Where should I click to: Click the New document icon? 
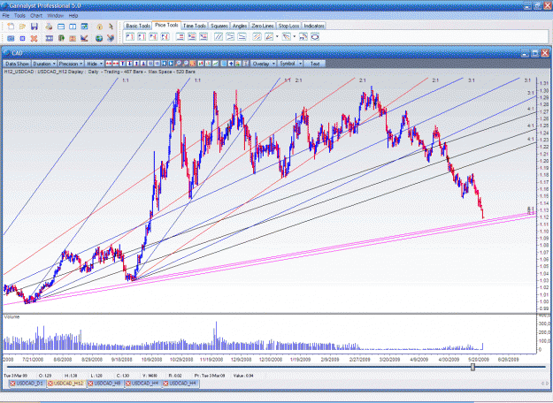point(11,27)
